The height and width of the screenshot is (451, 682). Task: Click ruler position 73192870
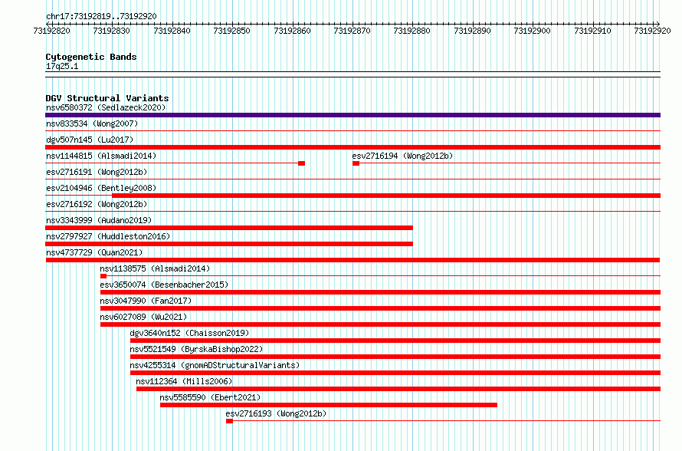[x=352, y=31]
